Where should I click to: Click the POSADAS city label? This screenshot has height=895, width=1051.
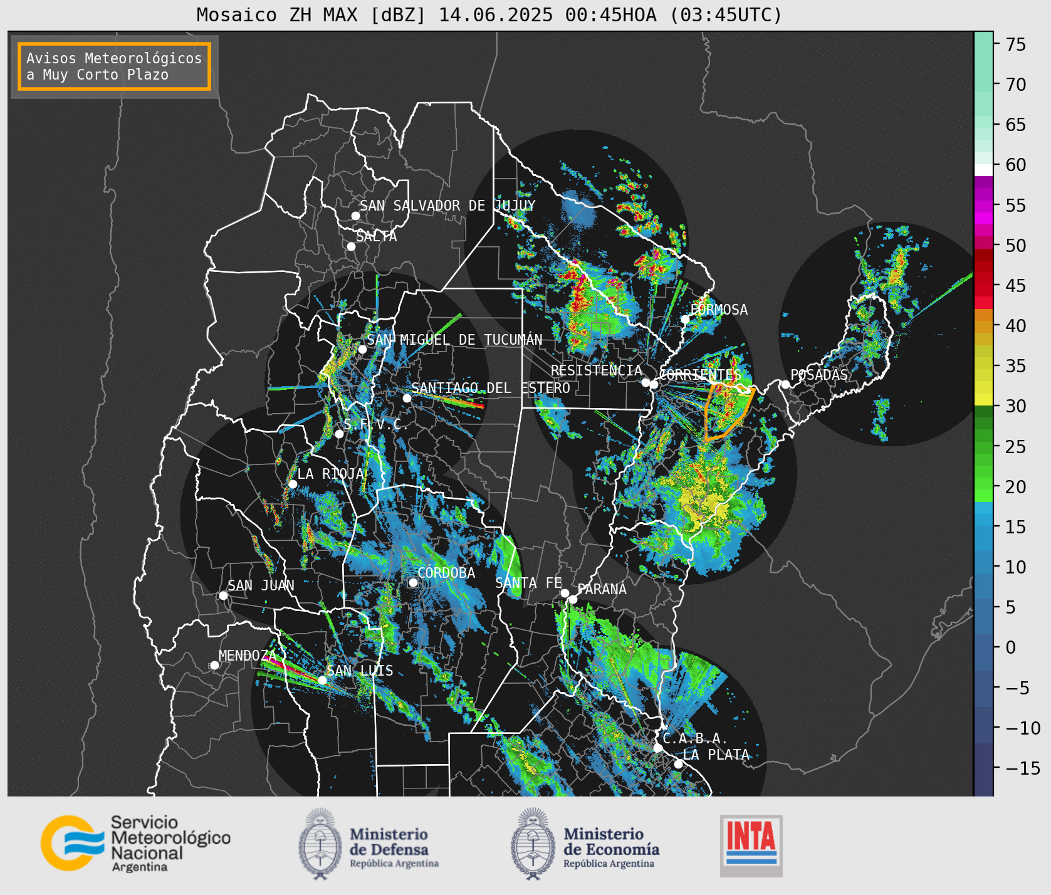(x=818, y=375)
